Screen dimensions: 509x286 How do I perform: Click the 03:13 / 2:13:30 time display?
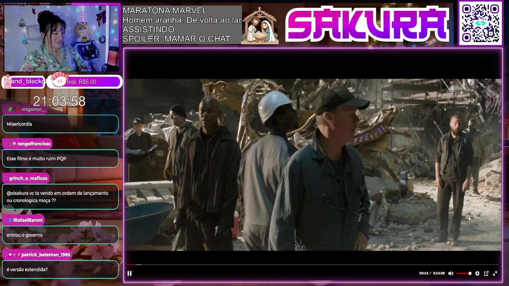coord(432,273)
